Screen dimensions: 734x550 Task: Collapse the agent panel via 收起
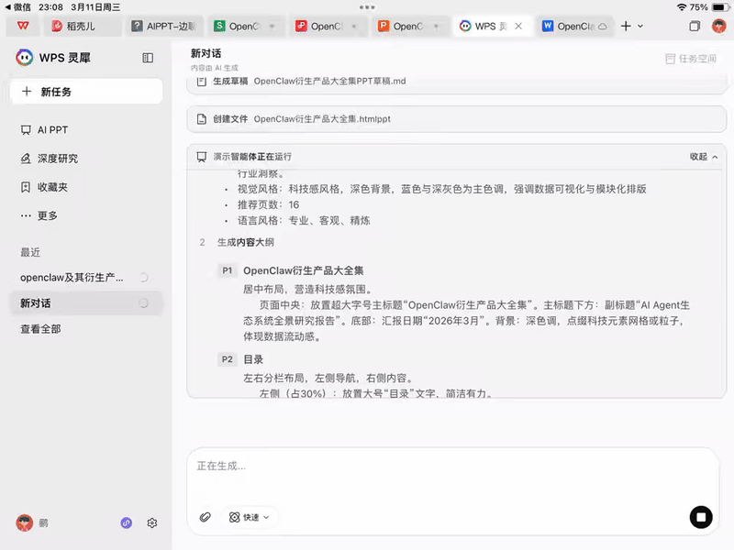704,157
